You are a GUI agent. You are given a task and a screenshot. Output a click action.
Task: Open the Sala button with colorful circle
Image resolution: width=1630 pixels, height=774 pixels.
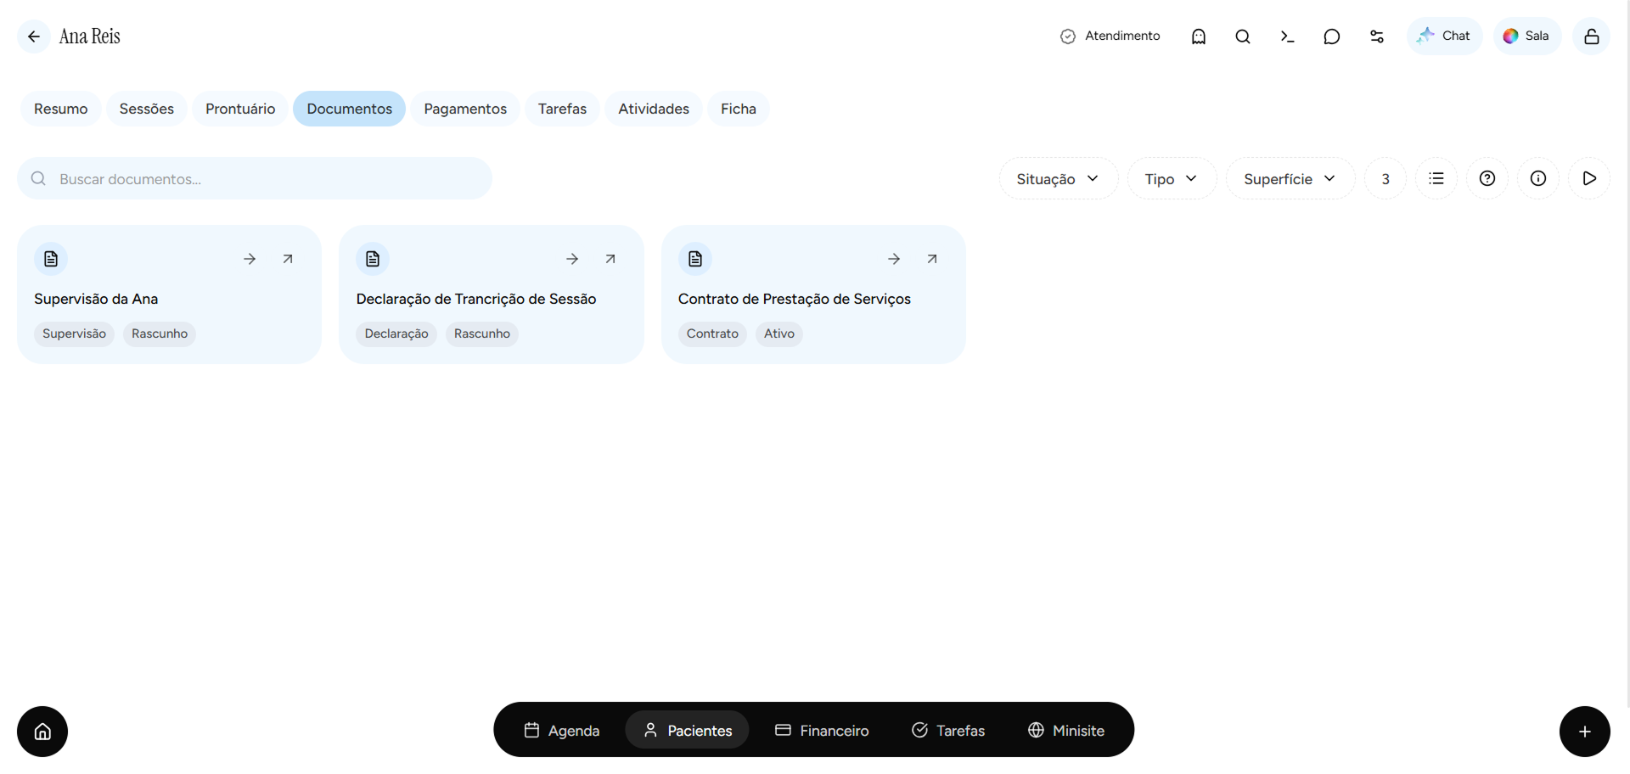pos(1527,36)
